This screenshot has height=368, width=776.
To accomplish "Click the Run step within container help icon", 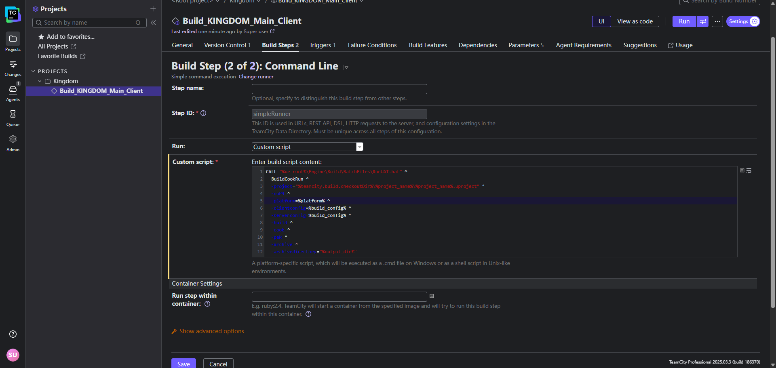I will tap(207, 304).
